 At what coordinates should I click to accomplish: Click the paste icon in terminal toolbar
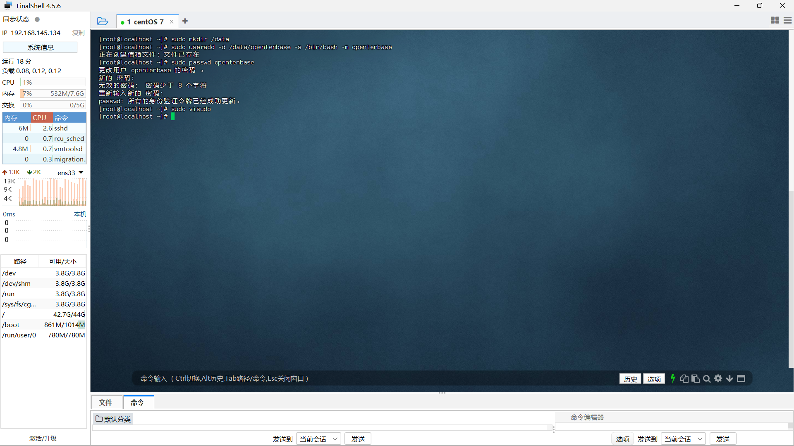696,379
